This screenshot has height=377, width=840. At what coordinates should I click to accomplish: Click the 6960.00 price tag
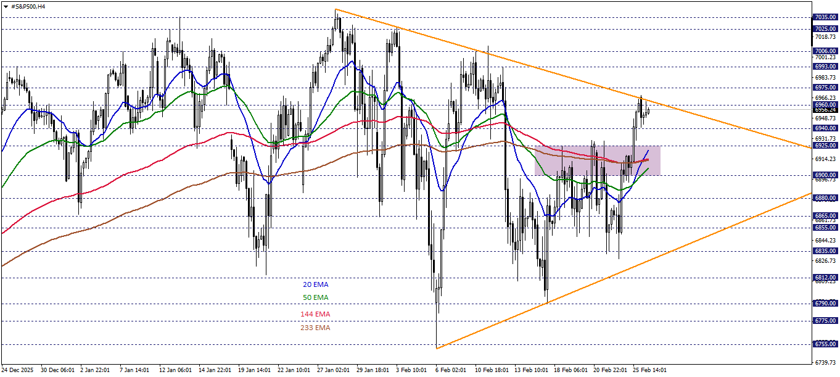coord(824,106)
